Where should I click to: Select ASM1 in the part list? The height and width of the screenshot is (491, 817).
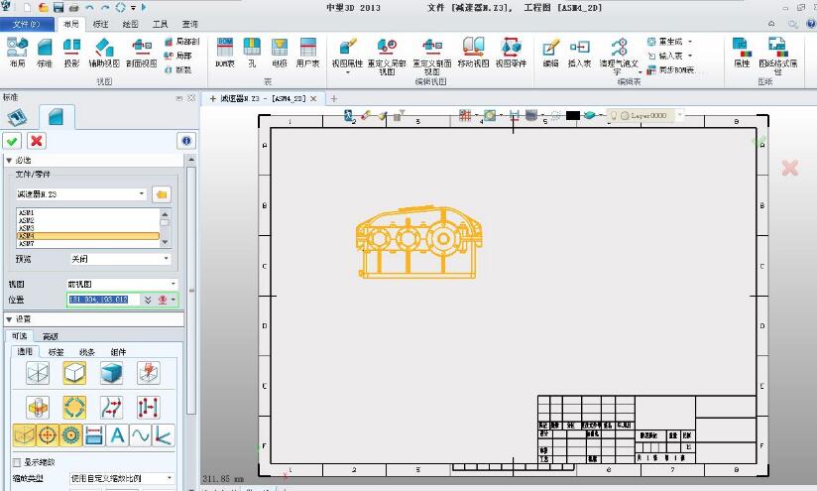point(87,212)
